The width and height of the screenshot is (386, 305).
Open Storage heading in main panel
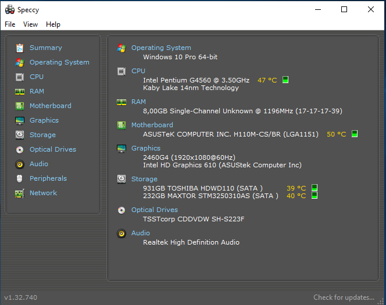click(x=144, y=179)
